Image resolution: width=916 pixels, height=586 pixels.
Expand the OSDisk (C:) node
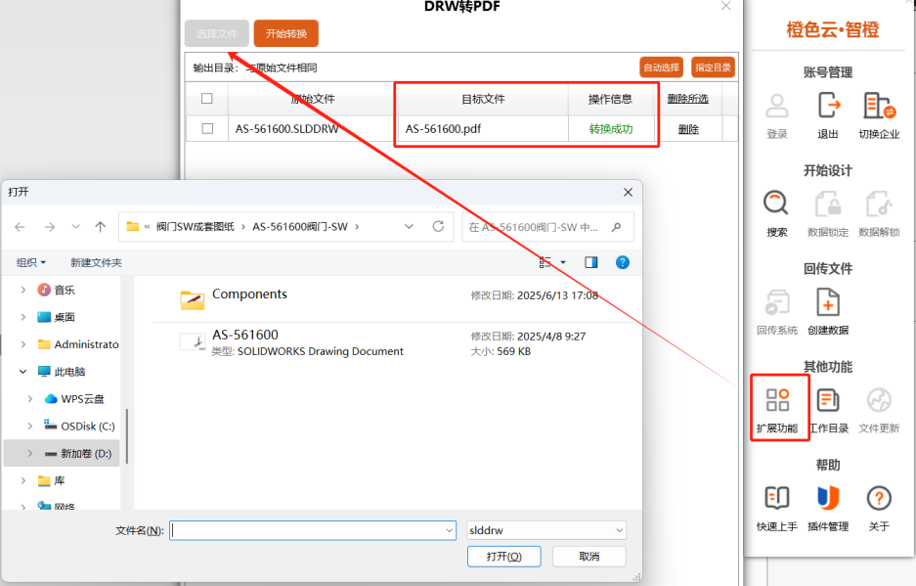tap(29, 427)
